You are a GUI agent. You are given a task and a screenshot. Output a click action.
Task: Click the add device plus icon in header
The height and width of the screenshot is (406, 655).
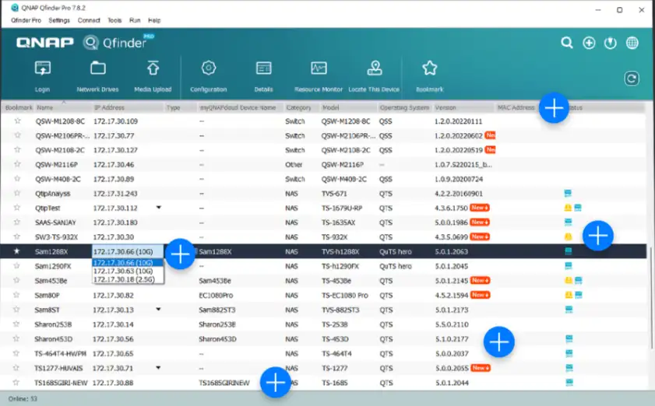click(x=589, y=43)
